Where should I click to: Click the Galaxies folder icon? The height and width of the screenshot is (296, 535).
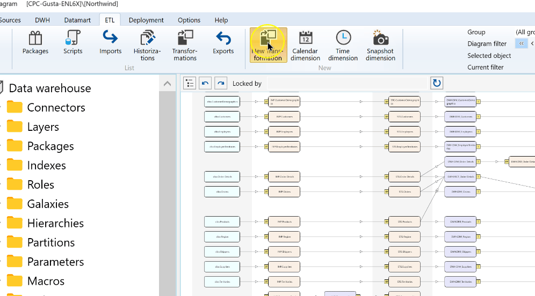coord(15,203)
